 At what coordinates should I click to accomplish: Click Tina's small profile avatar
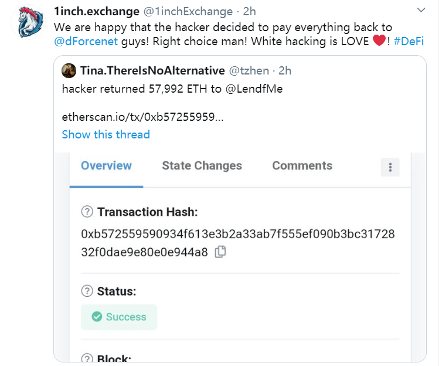(69, 70)
